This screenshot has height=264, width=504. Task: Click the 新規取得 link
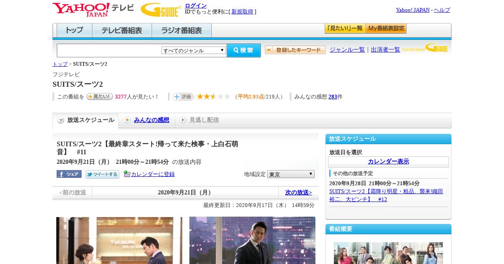pyautogui.click(x=242, y=12)
